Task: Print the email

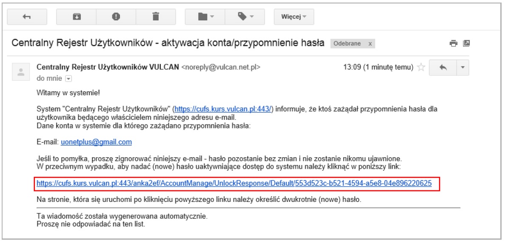Action: (x=454, y=43)
